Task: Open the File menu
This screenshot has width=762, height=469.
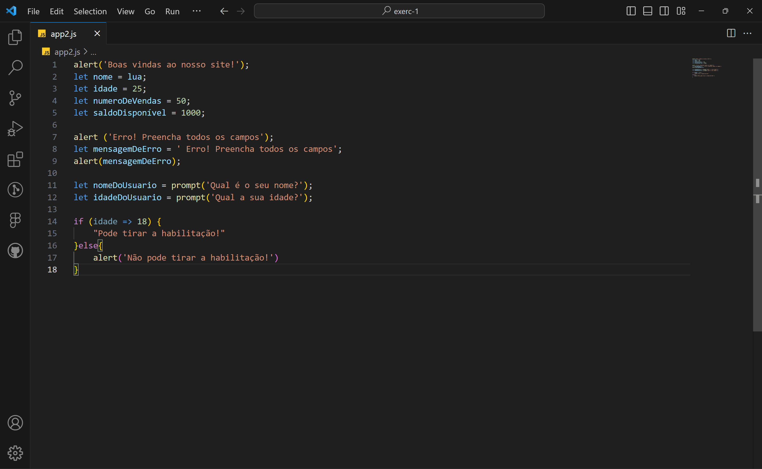Action: [x=33, y=11]
